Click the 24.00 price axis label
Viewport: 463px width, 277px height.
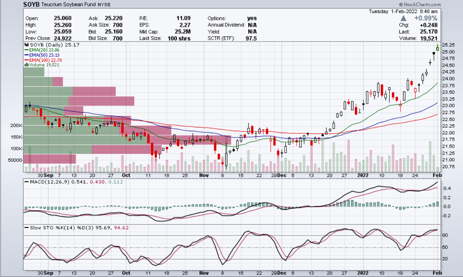coord(448,79)
